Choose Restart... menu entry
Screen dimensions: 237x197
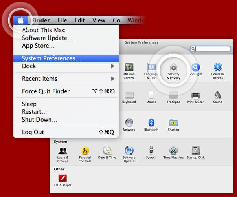66,112
